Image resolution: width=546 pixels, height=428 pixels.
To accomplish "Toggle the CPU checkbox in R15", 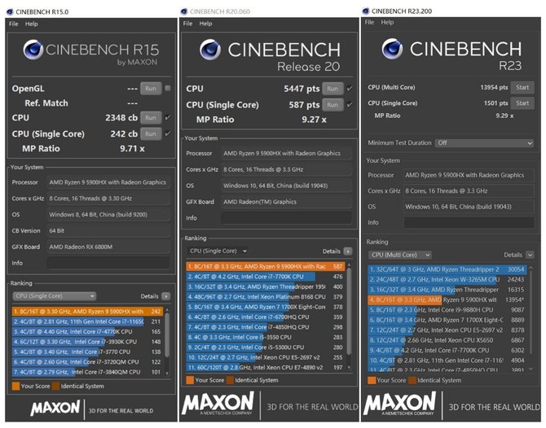I will click(168, 117).
